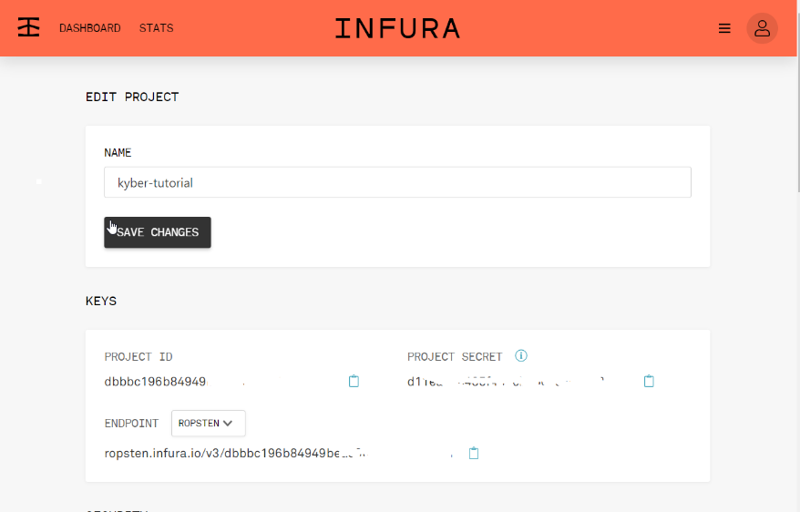
Task: Click the Infura logo icon in header
Action: (x=29, y=27)
